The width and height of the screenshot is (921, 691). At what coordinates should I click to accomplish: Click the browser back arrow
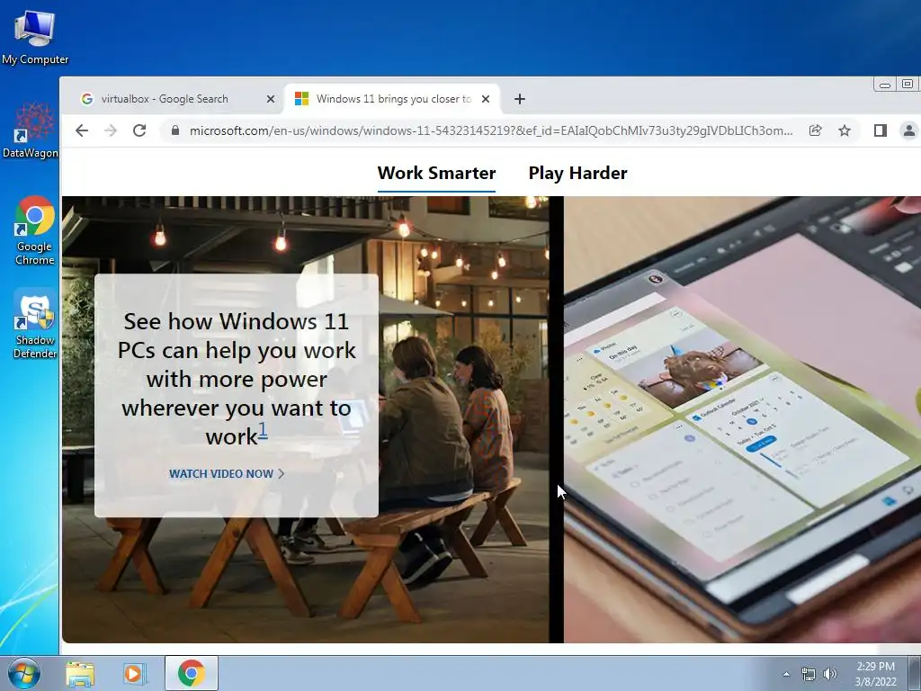(x=82, y=130)
